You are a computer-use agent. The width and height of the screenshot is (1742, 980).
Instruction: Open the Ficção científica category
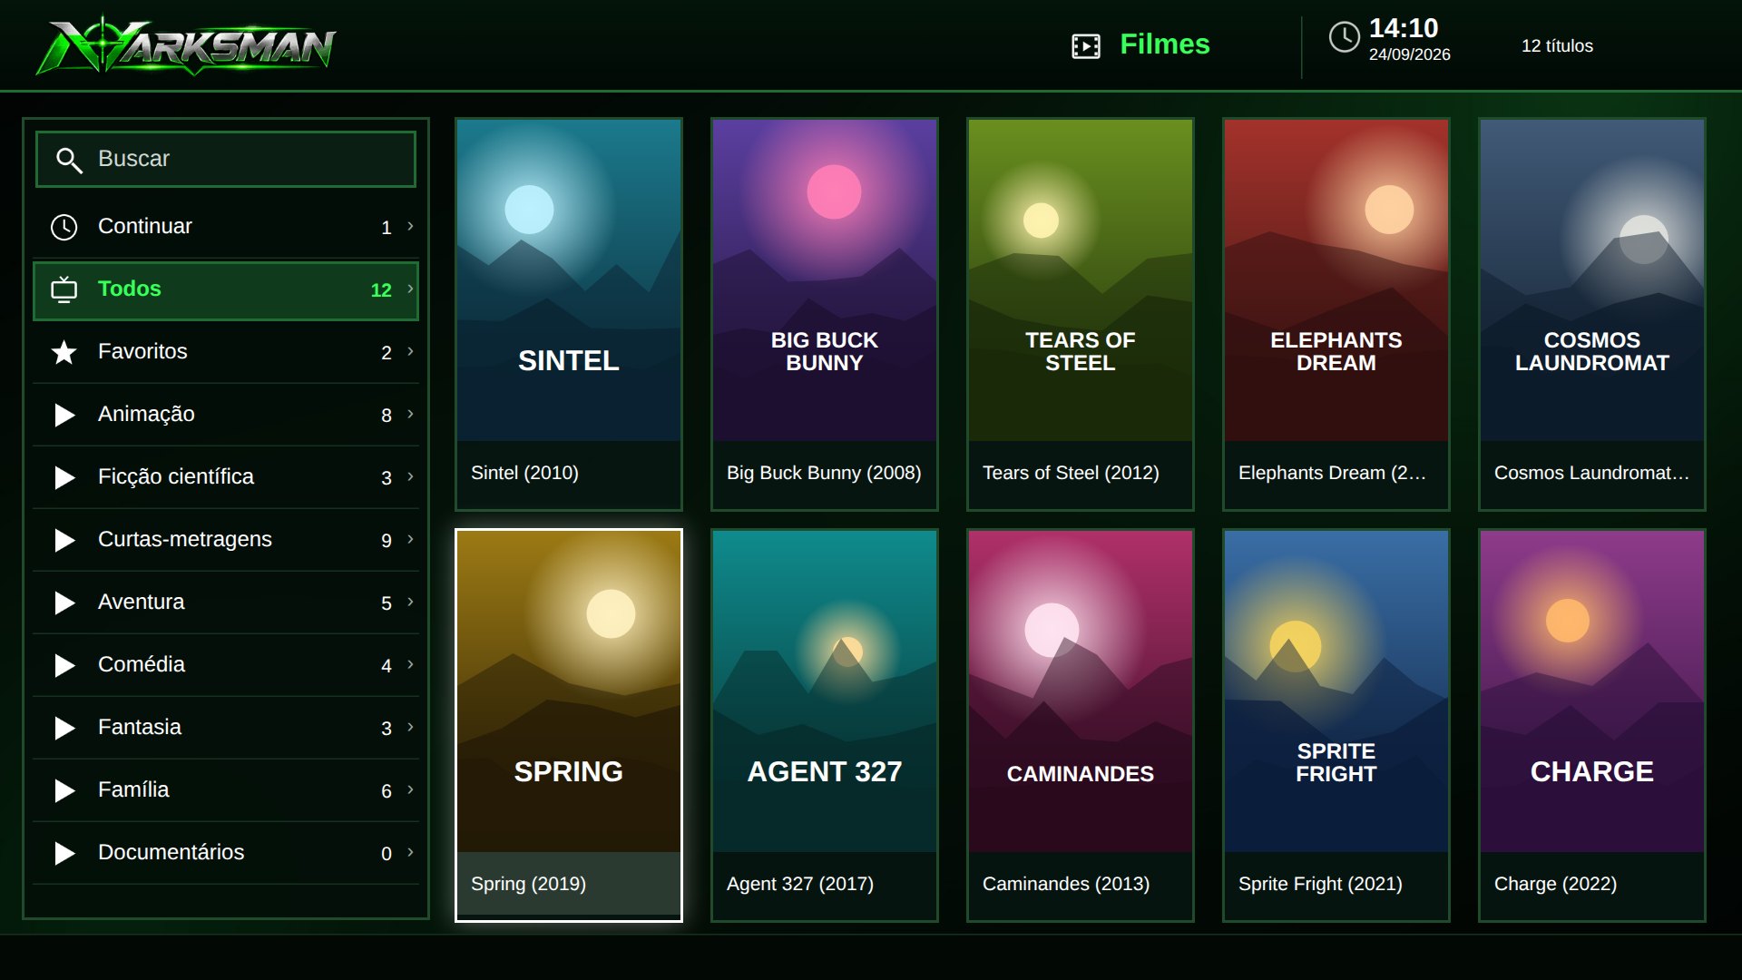(226, 477)
